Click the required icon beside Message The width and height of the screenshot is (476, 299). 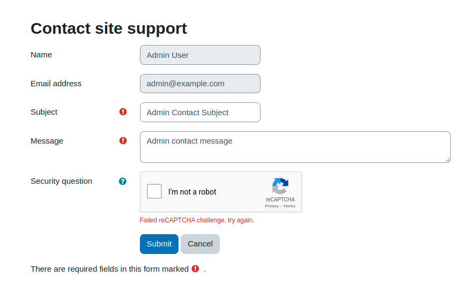[x=123, y=140]
